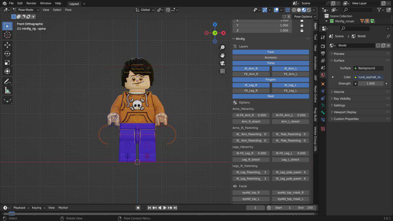The image size is (393, 221).
Task: Open the Pose menu in viewport header
Action: pyautogui.click(x=68, y=10)
